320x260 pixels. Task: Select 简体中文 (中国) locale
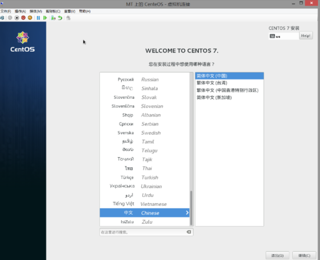pos(229,76)
